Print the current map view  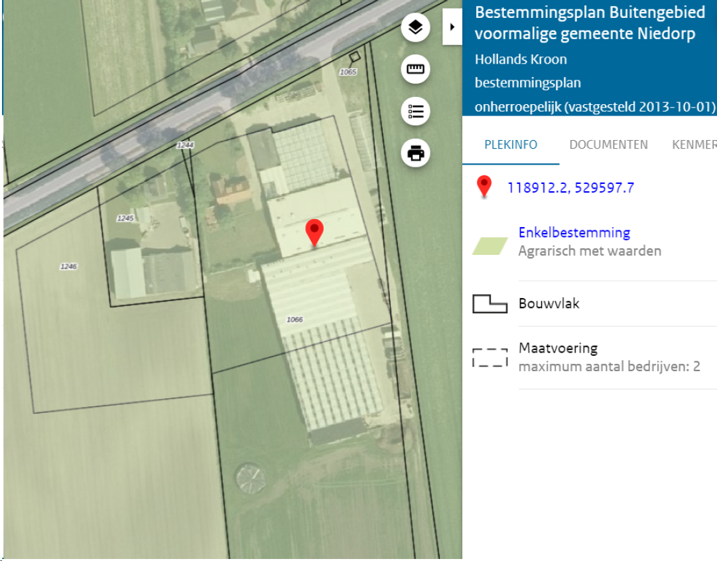pos(415,153)
